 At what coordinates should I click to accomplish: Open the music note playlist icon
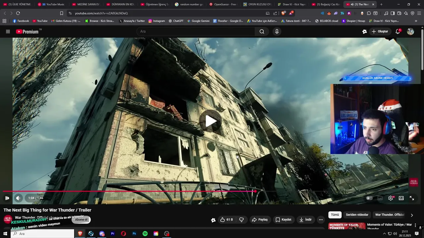(386, 13)
